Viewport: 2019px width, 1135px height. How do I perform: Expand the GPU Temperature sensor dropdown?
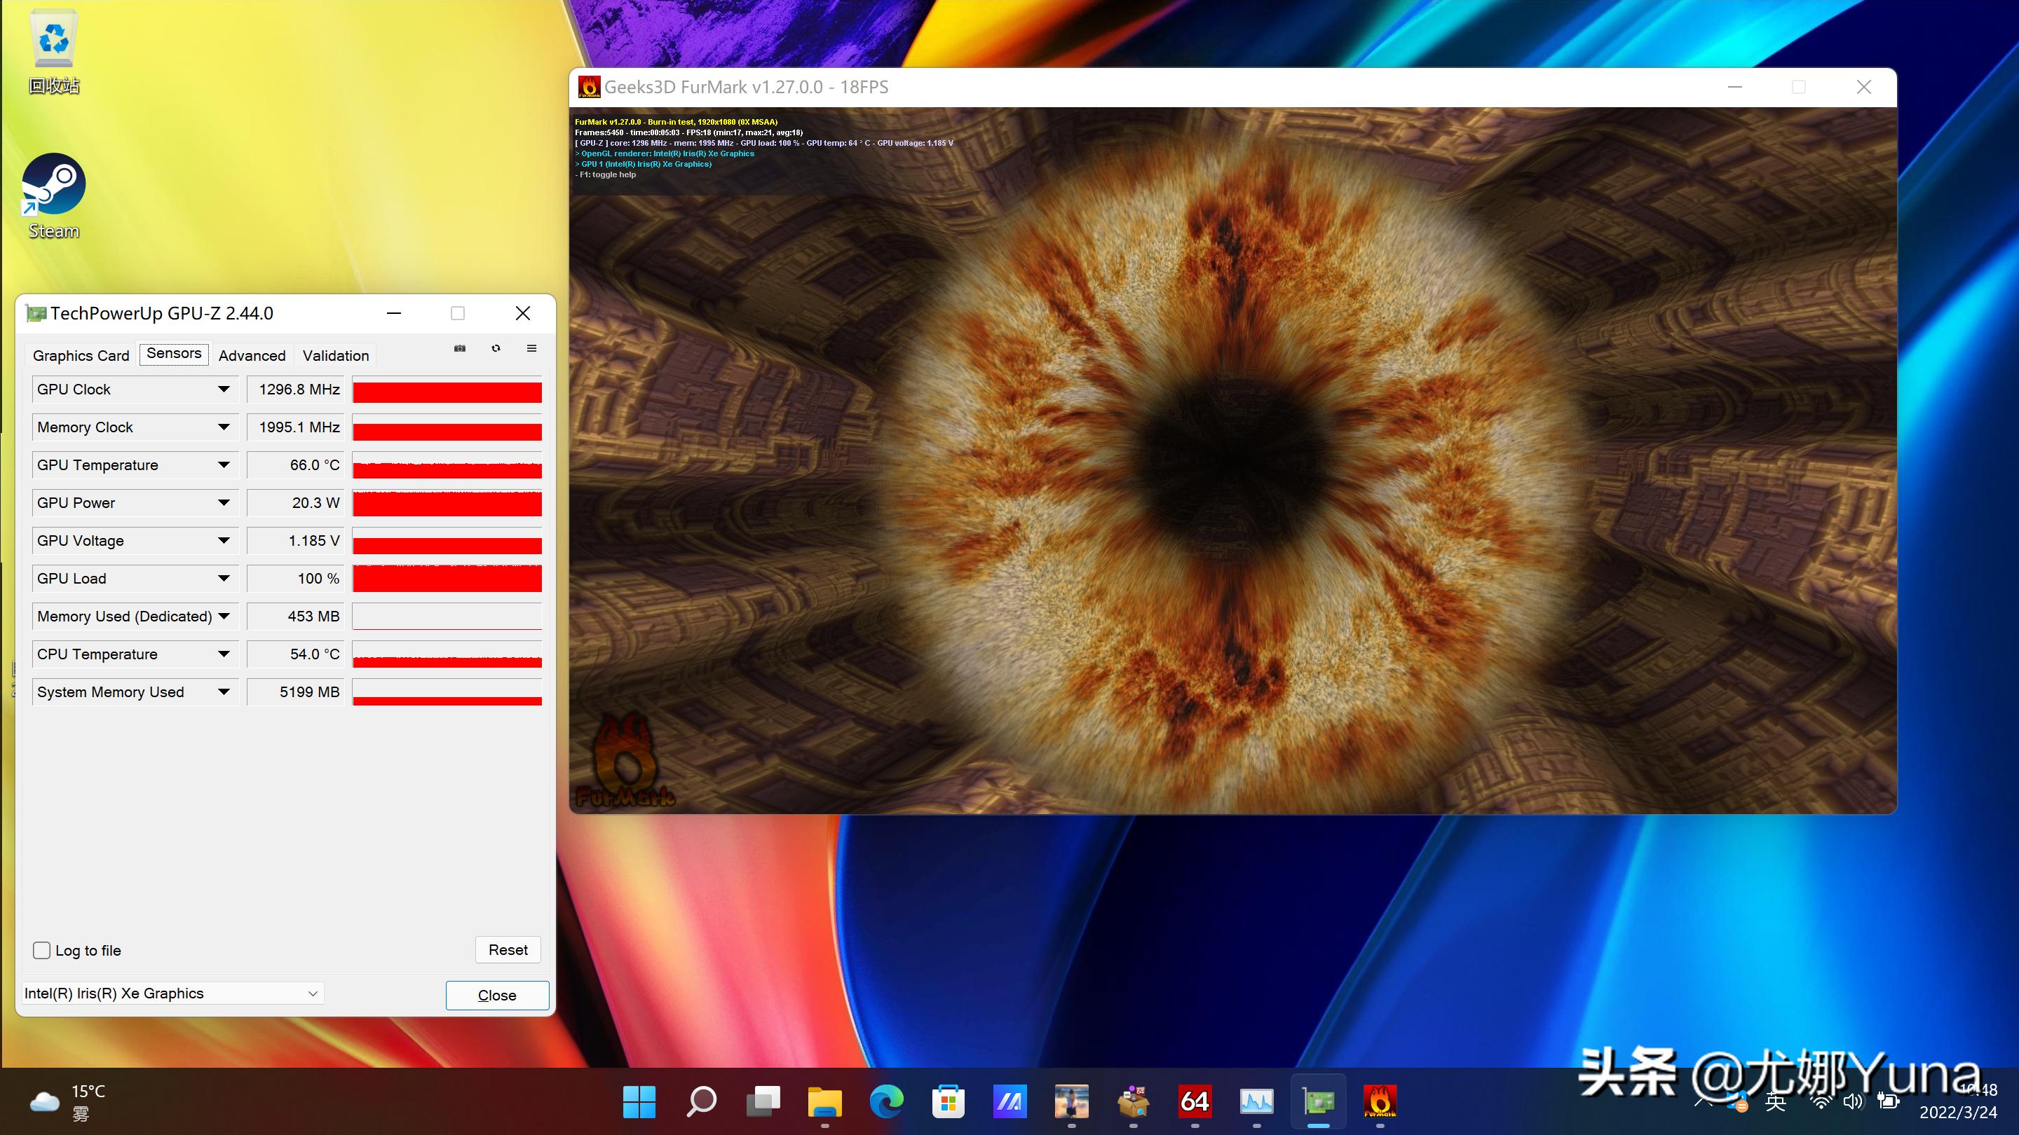point(224,465)
